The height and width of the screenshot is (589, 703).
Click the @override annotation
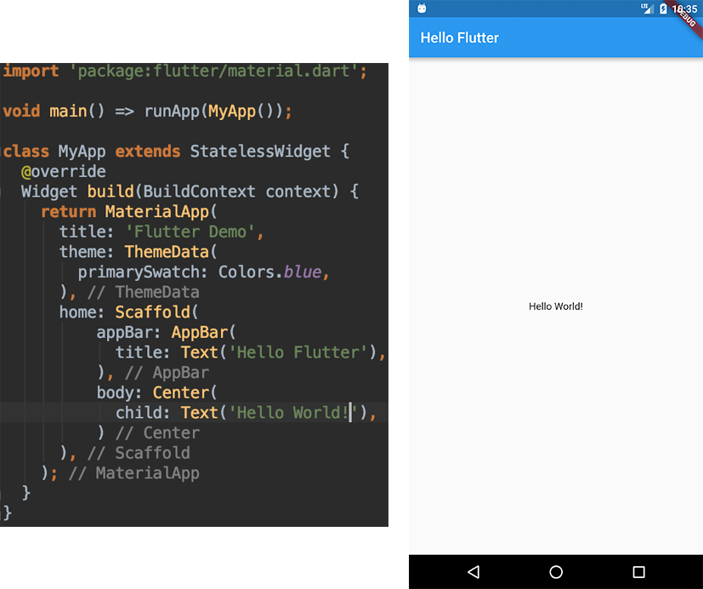63,171
